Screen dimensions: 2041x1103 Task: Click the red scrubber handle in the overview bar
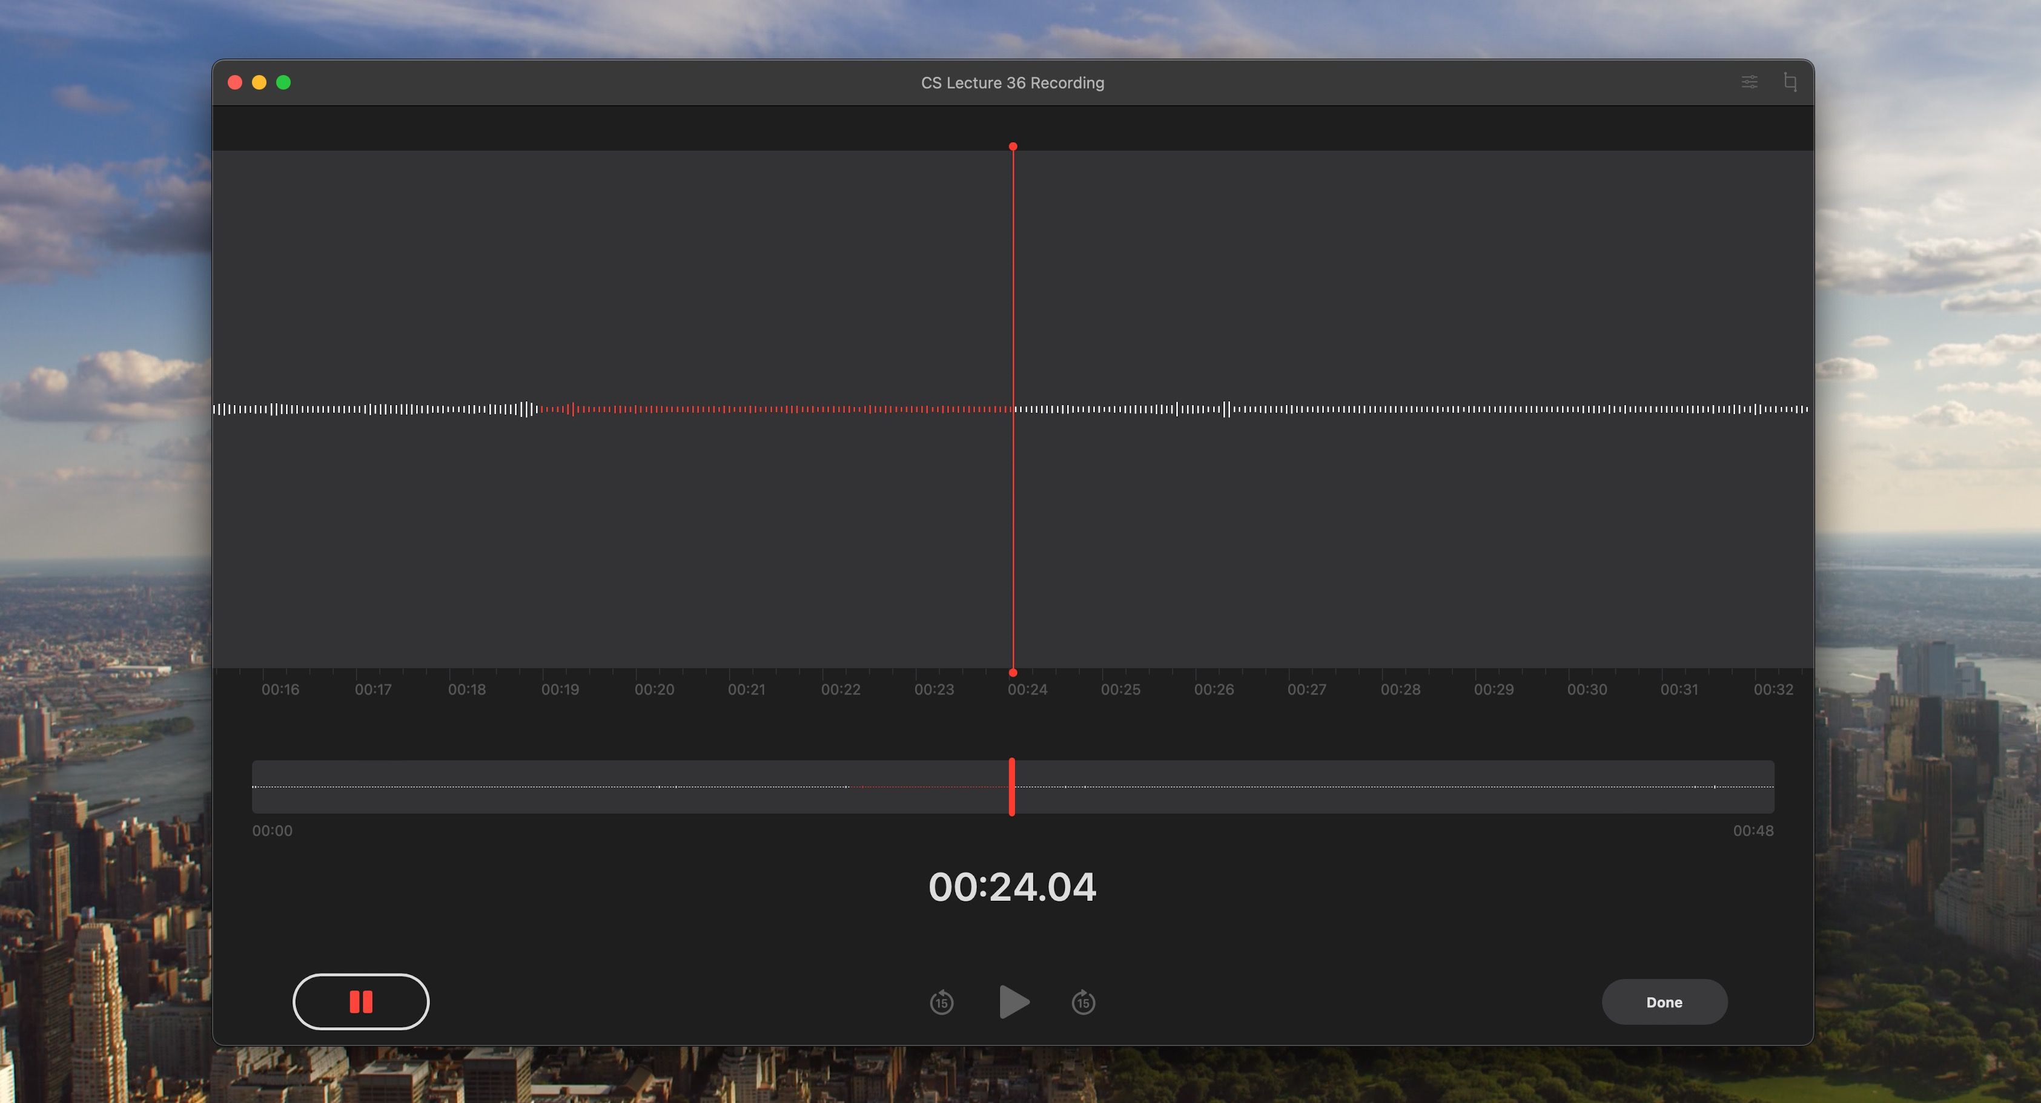1012,786
